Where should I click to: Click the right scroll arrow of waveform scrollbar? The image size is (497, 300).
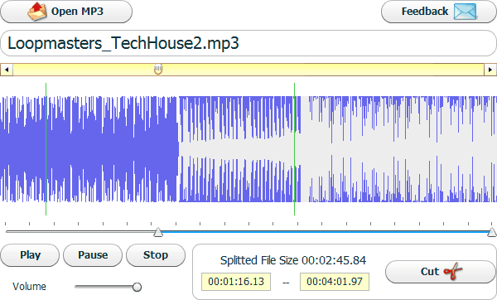(x=490, y=70)
